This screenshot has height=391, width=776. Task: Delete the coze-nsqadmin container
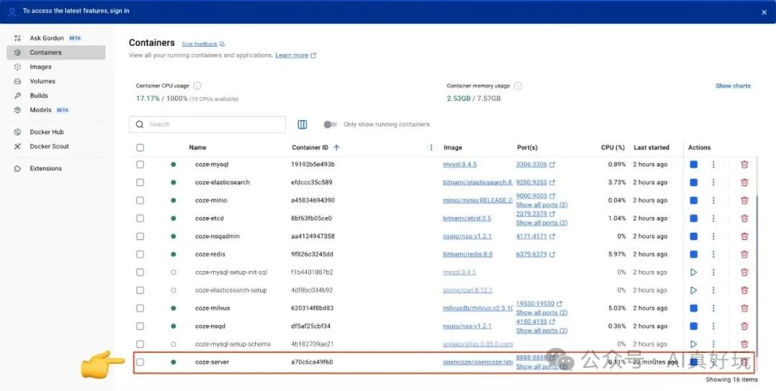pos(744,236)
